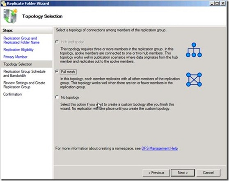Click the full mesh description paragraph
This screenshot has width=229, height=181.
120,83
